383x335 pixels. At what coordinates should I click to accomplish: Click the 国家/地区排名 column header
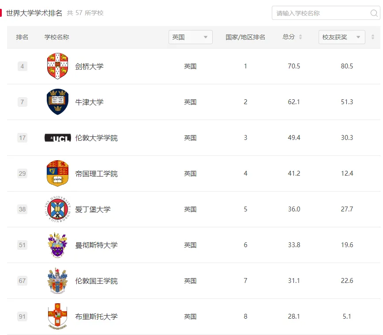(x=245, y=37)
